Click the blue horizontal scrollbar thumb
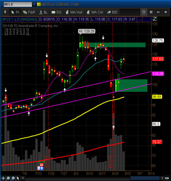 145,178
